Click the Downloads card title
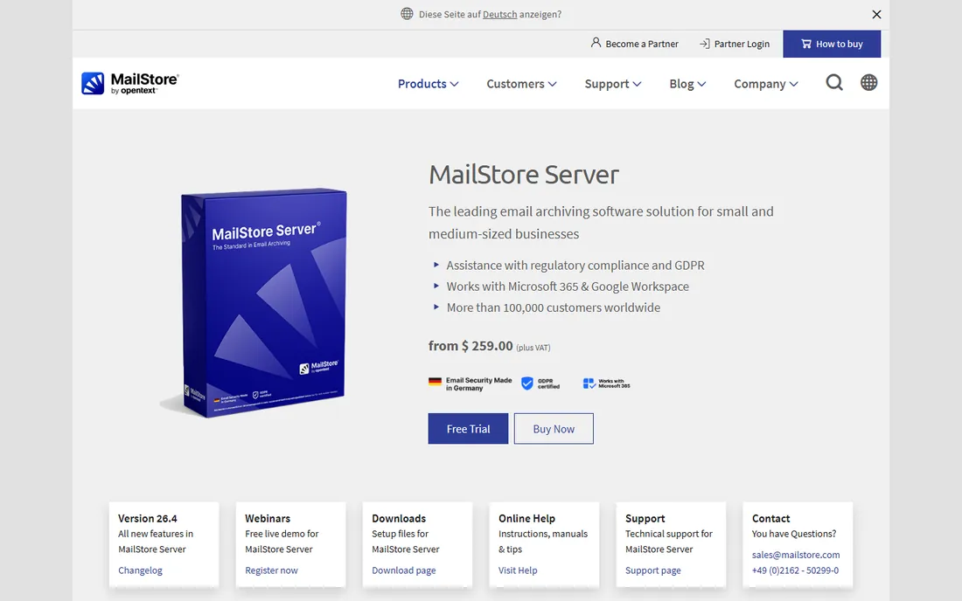Screen dimensions: 962x601 399,518
